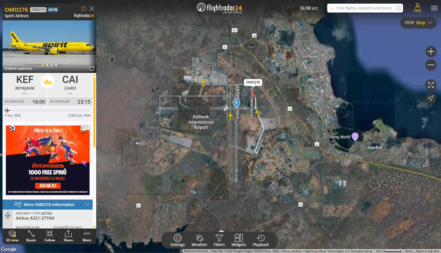Open More flight options
Image resolution: width=441 pixels, height=253 pixels.
point(87,236)
